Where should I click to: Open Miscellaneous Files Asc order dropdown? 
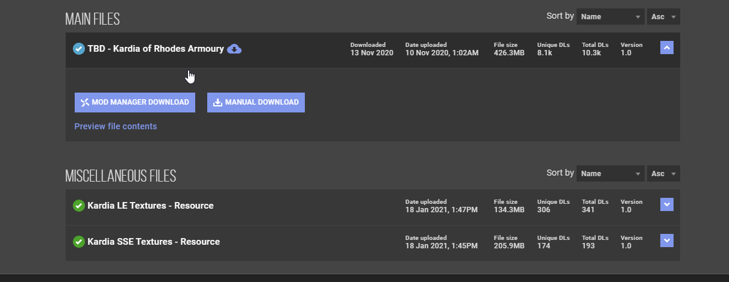(x=664, y=173)
